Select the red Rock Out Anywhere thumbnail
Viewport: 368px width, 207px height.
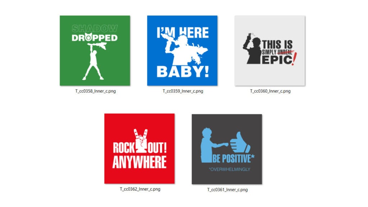139,148
